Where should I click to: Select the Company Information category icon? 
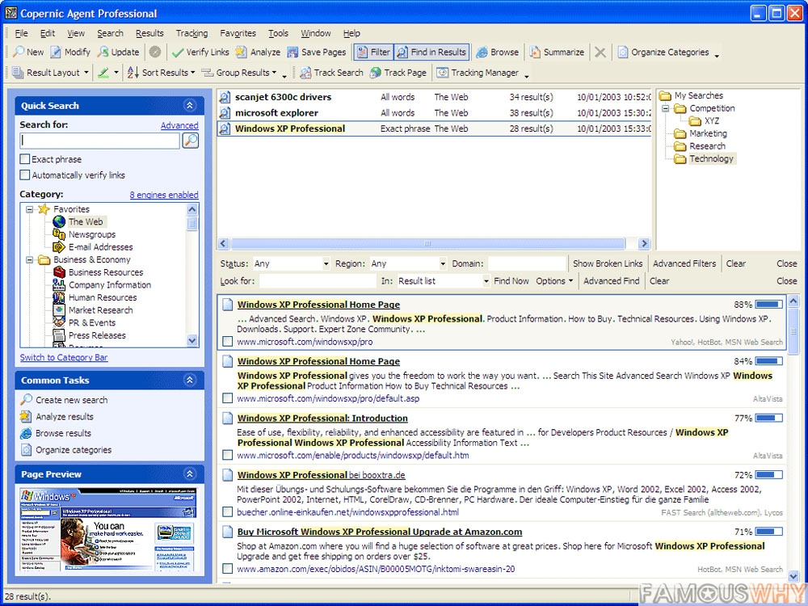pyautogui.click(x=59, y=285)
